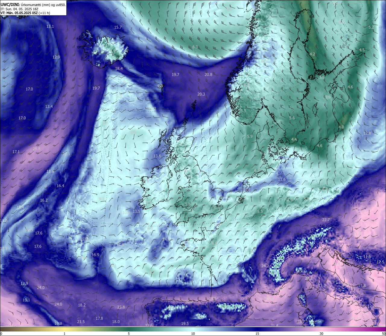Select the 4.4 map value
Viewport: 386px width, 336px height.
coord(294,140)
